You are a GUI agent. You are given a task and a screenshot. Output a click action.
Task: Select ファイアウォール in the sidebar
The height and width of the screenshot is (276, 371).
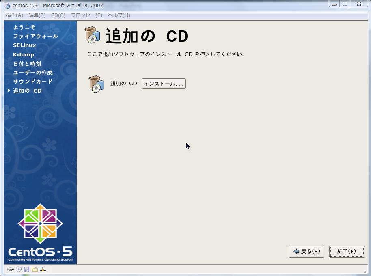(35, 36)
